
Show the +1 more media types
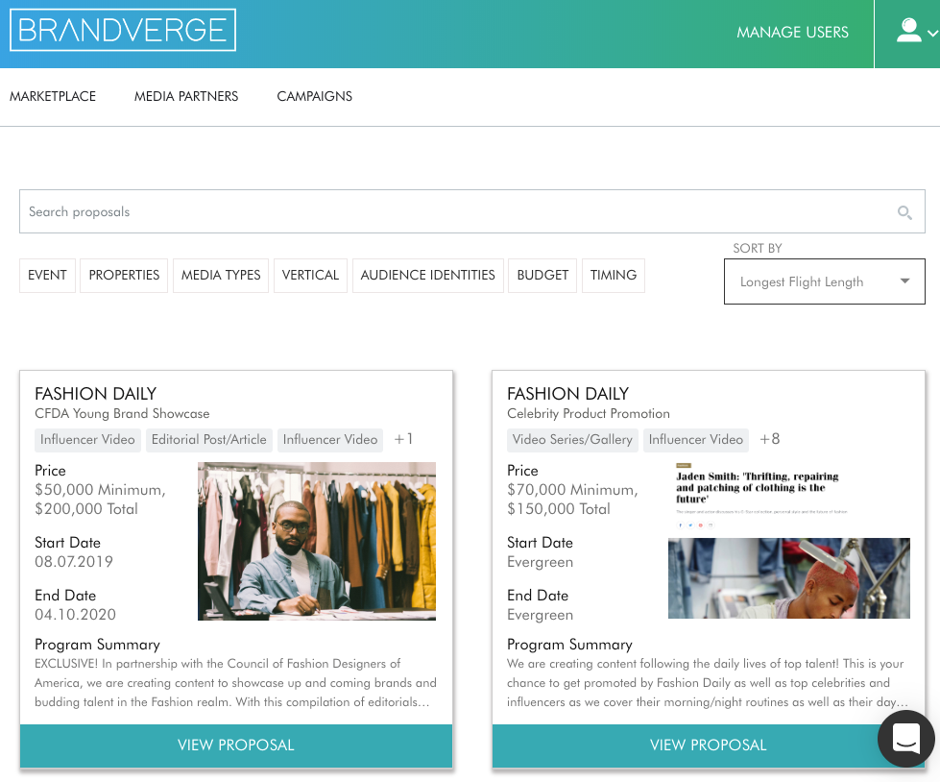(403, 440)
